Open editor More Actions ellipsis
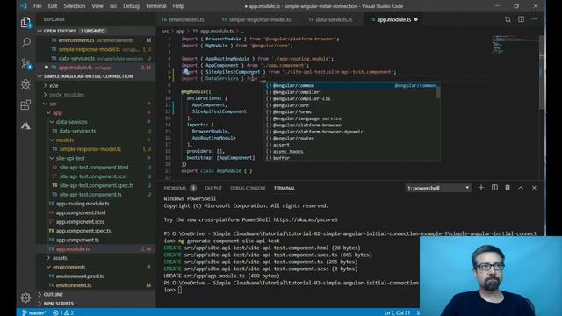The height and width of the screenshot is (316, 562). click(x=535, y=19)
